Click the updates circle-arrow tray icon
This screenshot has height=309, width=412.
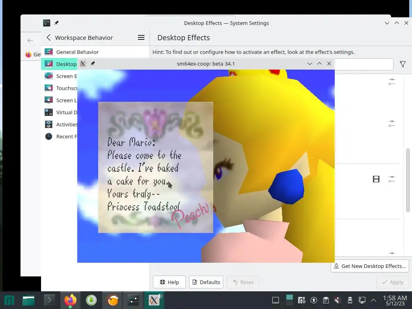[314, 300]
